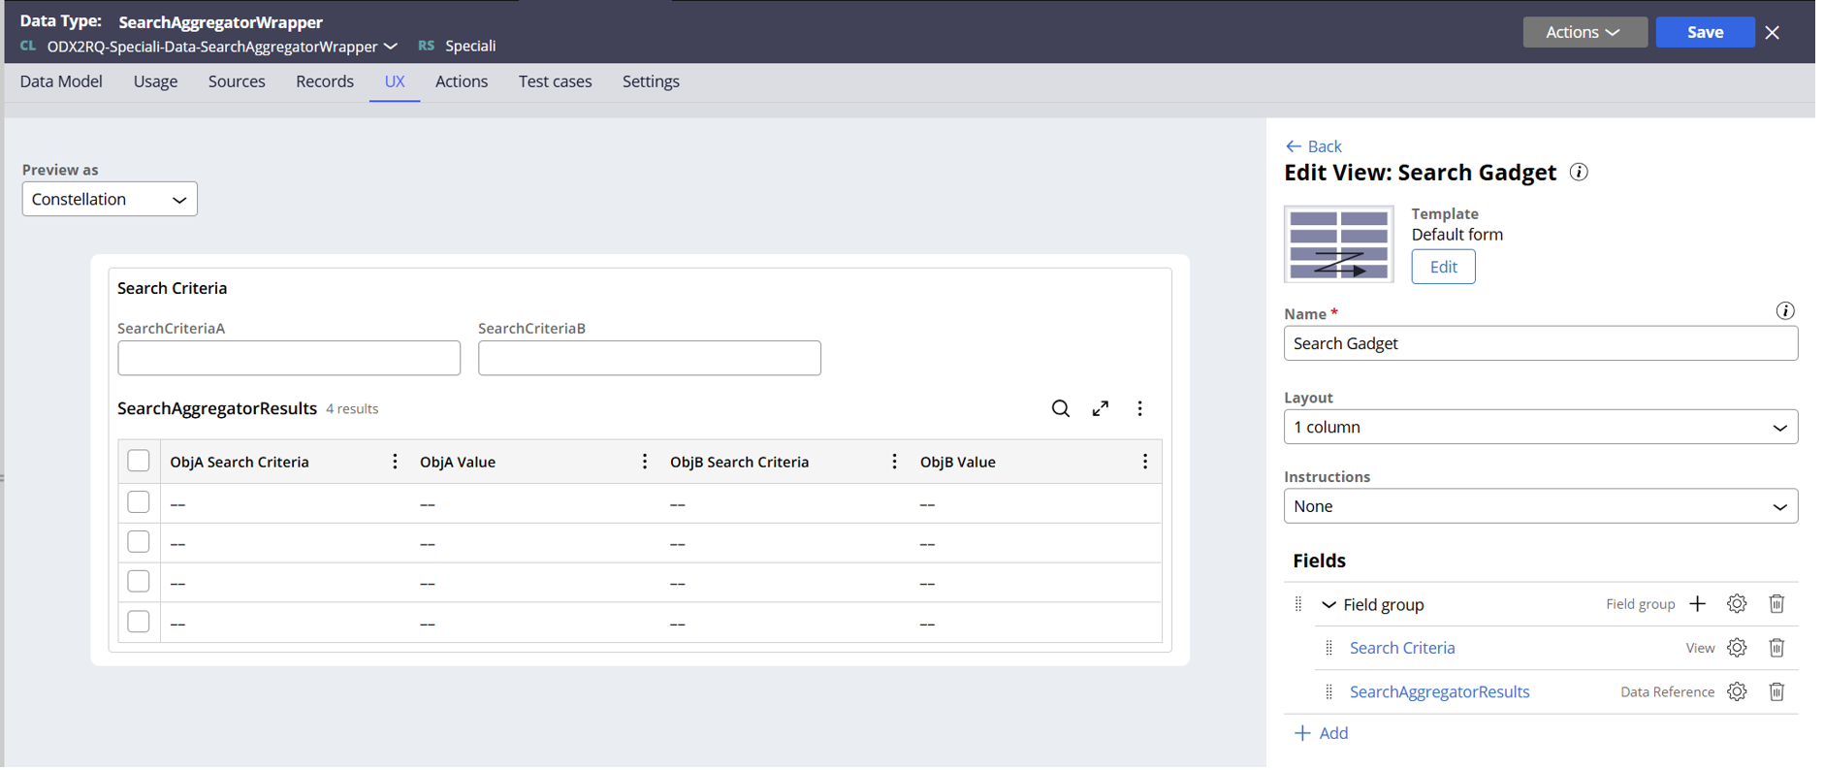
Task: Open the Test cases tab
Action: tap(555, 81)
